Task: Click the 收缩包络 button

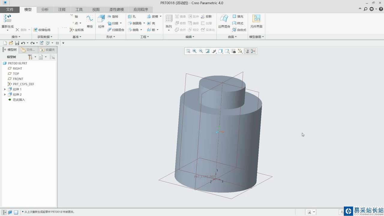Action: (42, 30)
